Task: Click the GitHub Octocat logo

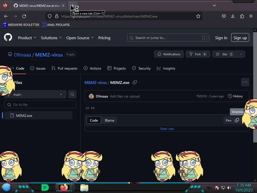Action: pyautogui.click(x=8, y=37)
